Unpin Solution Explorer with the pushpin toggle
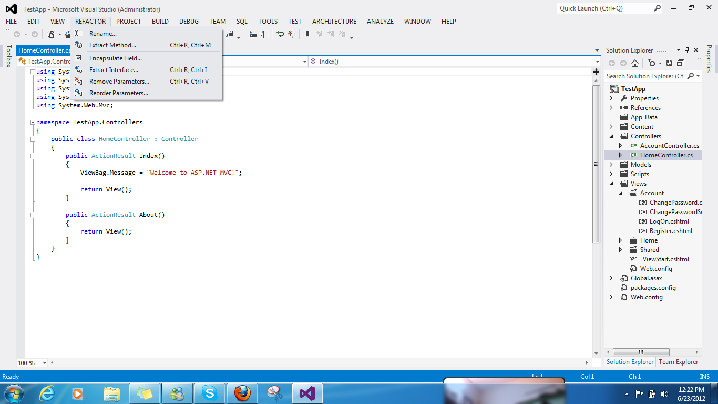This screenshot has width=718, height=404. coord(687,50)
